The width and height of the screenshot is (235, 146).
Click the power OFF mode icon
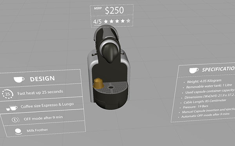tap(16, 120)
